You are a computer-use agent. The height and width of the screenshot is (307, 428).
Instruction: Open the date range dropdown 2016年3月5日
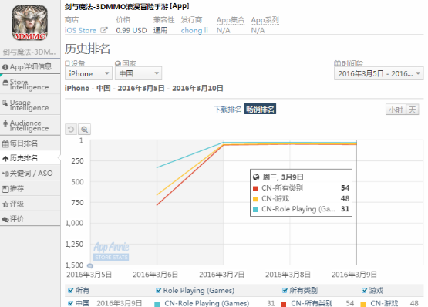[x=379, y=73]
